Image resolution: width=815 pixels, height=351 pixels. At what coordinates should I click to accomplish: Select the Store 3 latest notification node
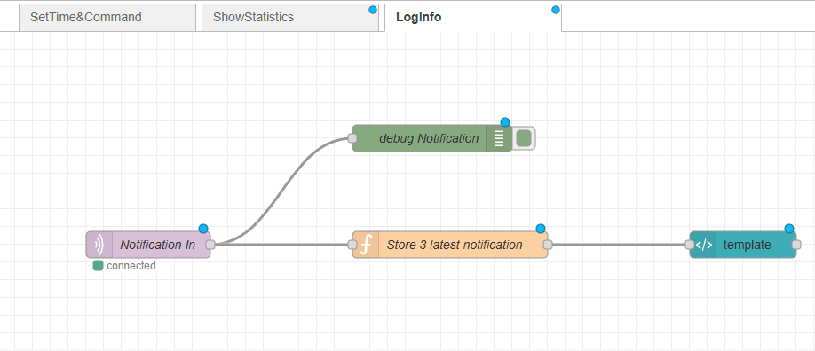450,245
